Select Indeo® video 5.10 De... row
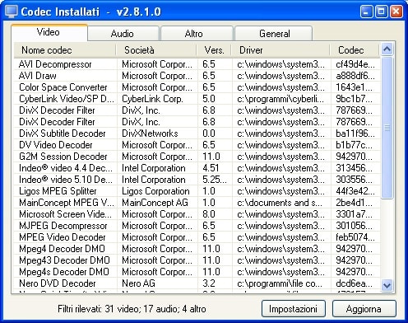Viewport: 408px width, 323px height. click(197, 180)
